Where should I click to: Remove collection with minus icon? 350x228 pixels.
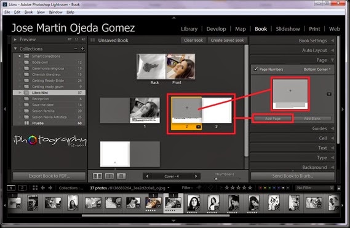click(x=76, y=49)
